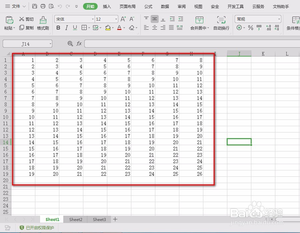Center text horizontally
This screenshot has width=300, height=233.
[x=155, y=28]
